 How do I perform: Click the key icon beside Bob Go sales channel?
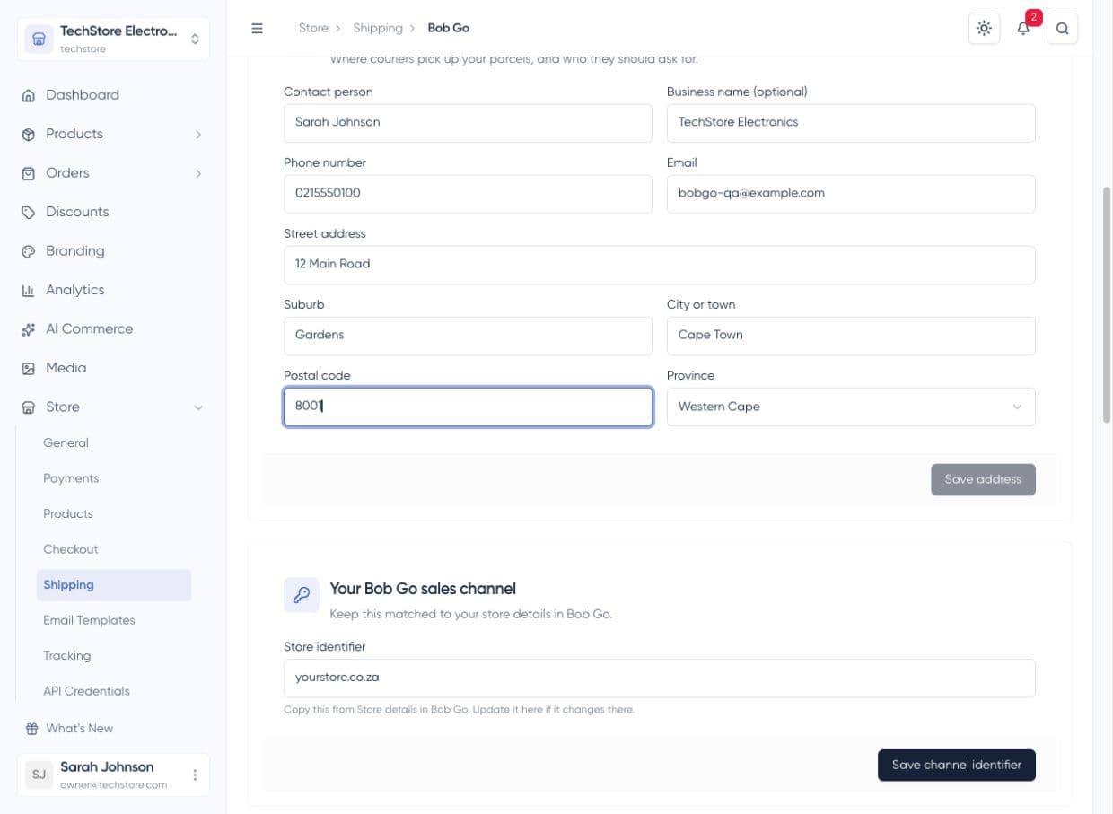click(302, 594)
